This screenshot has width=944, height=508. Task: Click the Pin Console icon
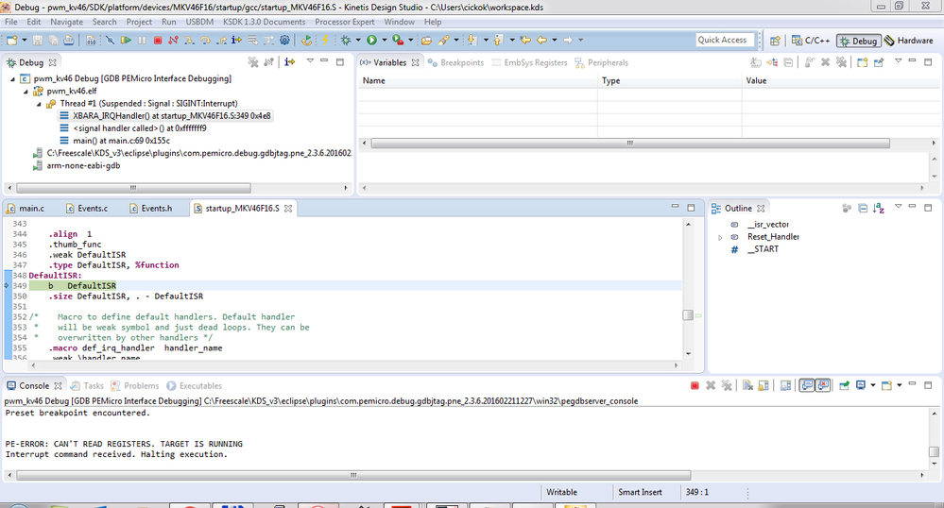pyautogui.click(x=844, y=386)
